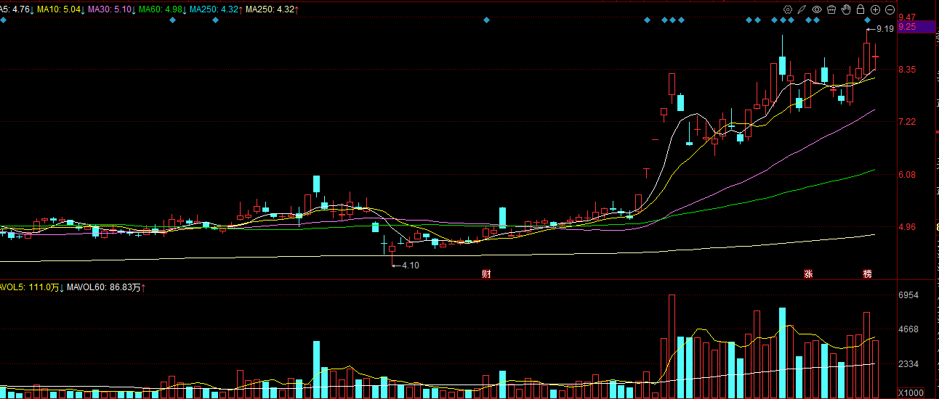Select the hand pan tool icon

point(846,9)
